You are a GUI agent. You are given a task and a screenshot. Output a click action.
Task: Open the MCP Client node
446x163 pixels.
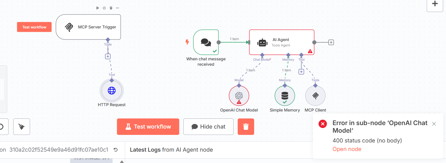315,96
